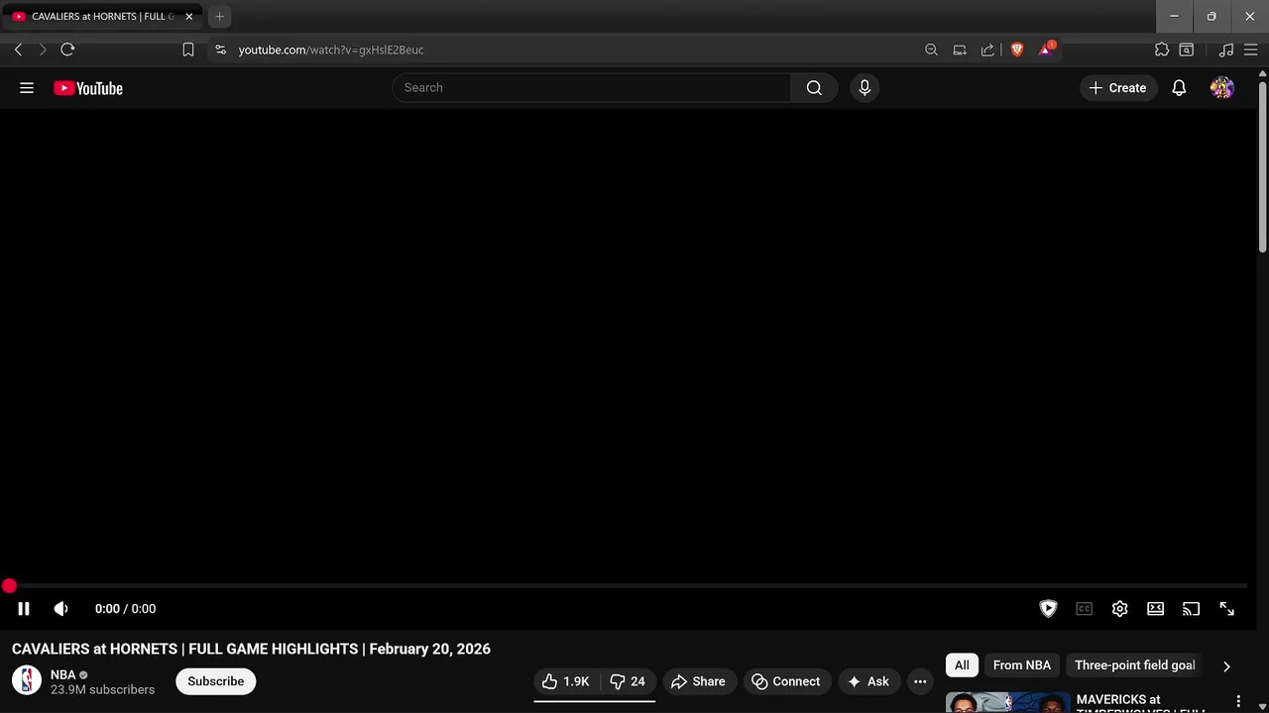This screenshot has height=713, width=1269.
Task: Select the From NBA filter chip
Action: pyautogui.click(x=1022, y=665)
